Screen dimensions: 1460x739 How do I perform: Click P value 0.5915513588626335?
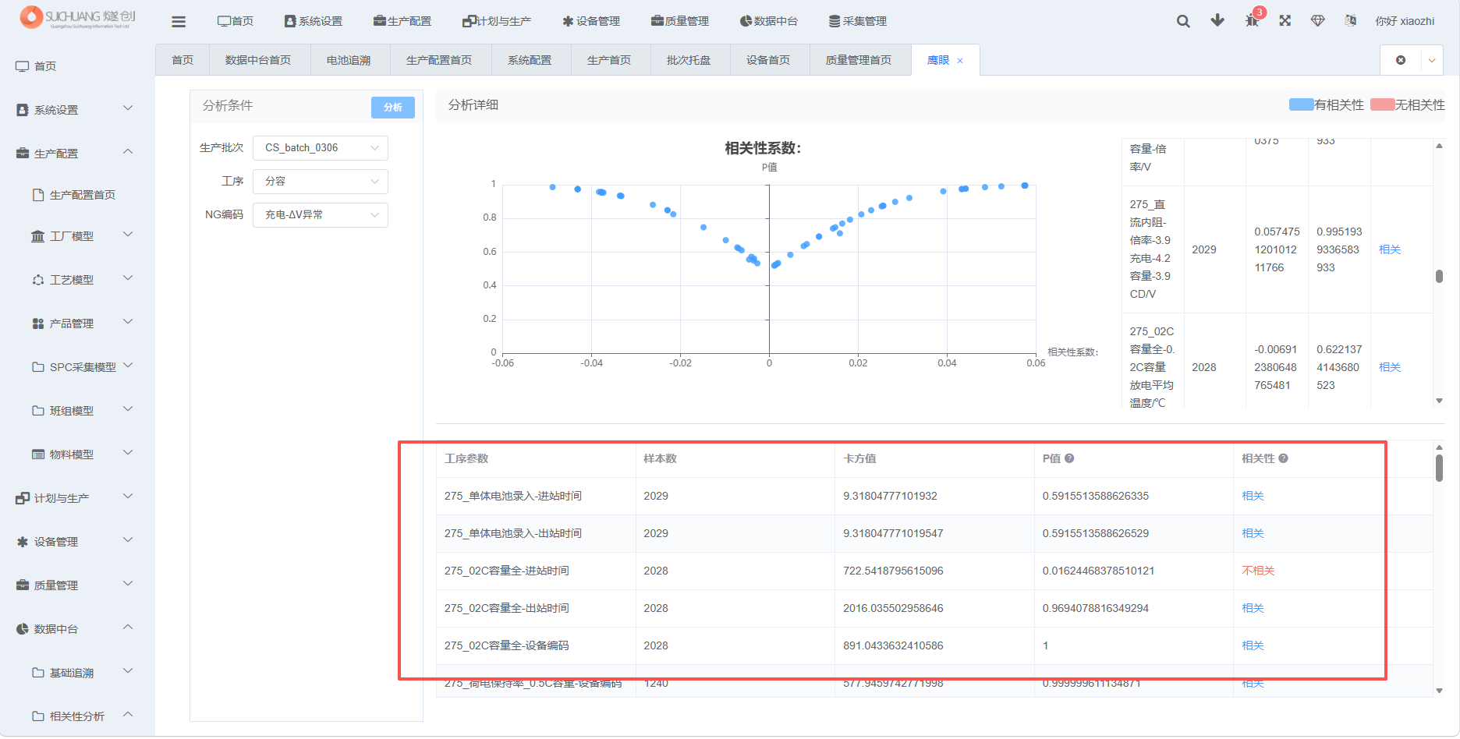point(1095,496)
